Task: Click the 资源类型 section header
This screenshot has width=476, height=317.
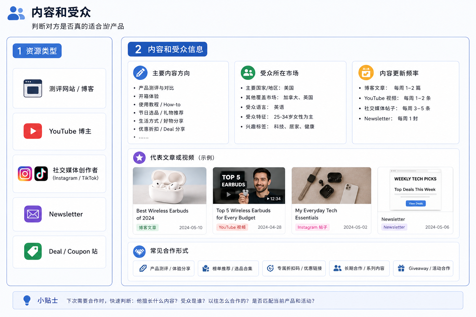Action: (x=37, y=51)
